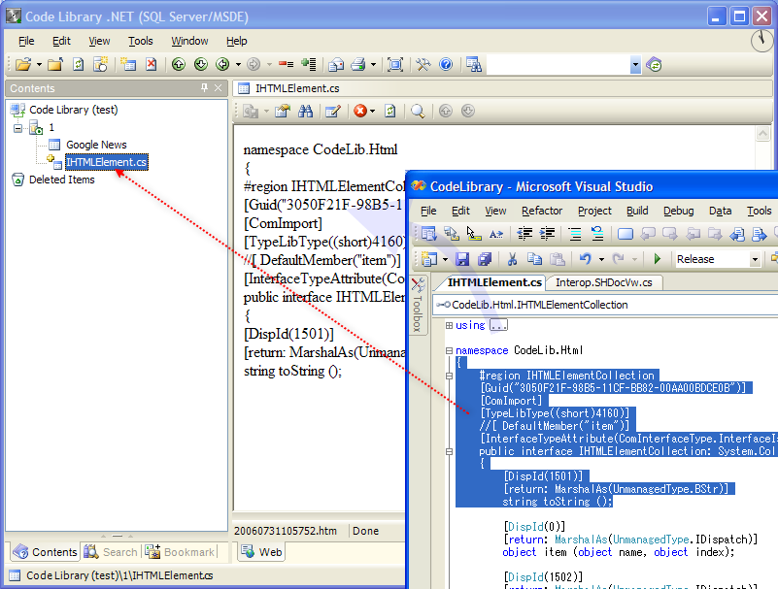Click the magnifier zoom icon in document toolbar
The width and height of the screenshot is (778, 589).
[418, 111]
